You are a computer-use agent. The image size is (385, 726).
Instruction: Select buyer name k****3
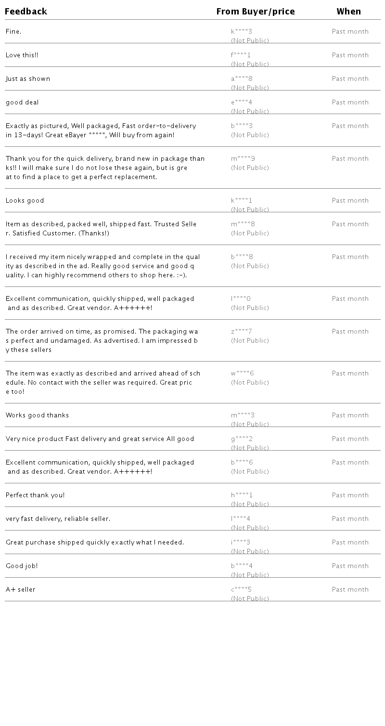tap(242, 32)
